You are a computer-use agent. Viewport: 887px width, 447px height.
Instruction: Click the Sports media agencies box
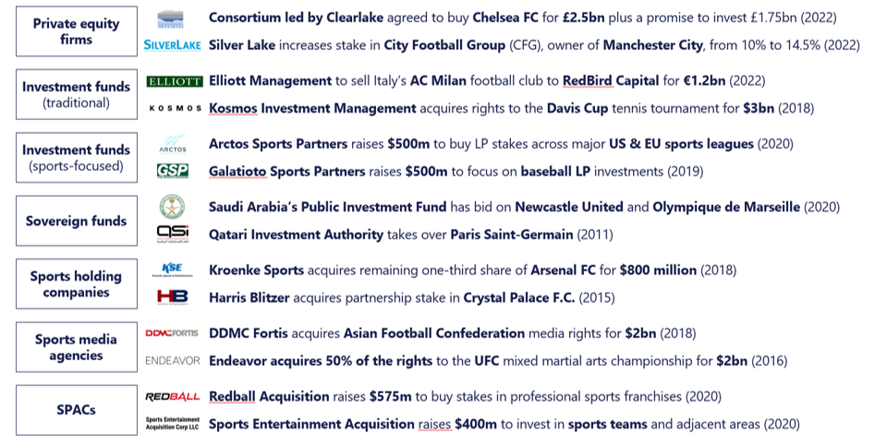[77, 347]
